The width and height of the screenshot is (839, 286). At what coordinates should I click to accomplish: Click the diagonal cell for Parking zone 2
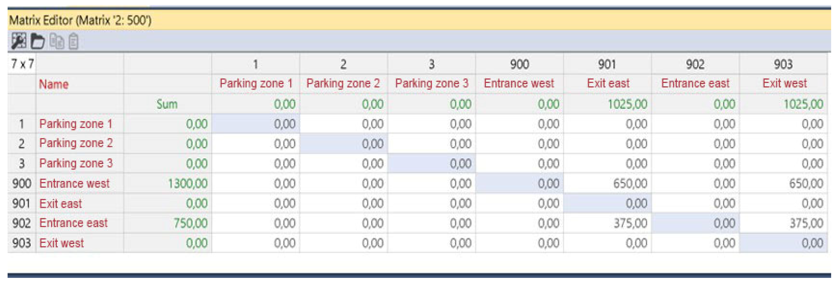point(344,143)
